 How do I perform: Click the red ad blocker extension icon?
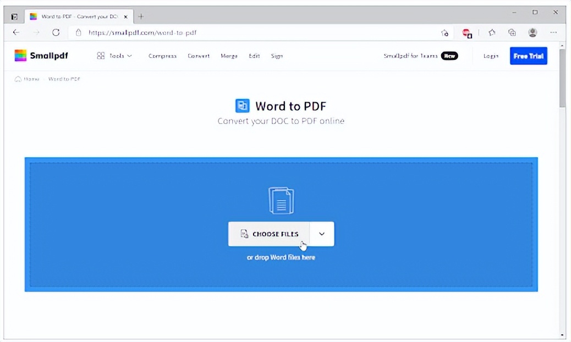click(x=467, y=33)
